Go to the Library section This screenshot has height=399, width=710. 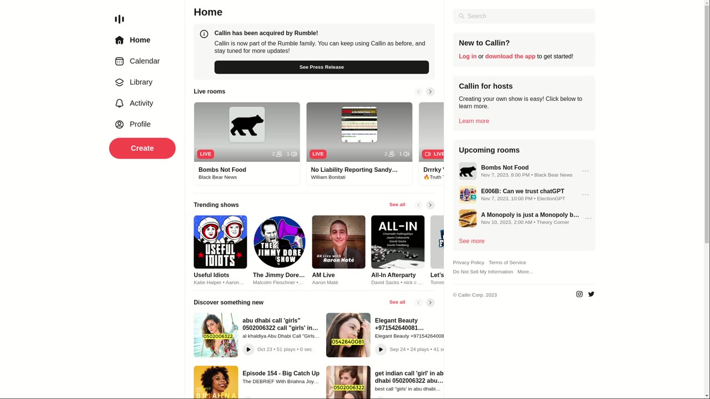tap(134, 82)
